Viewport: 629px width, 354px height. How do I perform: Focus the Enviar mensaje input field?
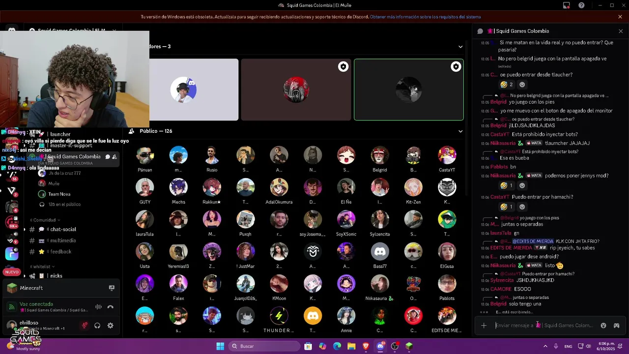click(x=544, y=325)
